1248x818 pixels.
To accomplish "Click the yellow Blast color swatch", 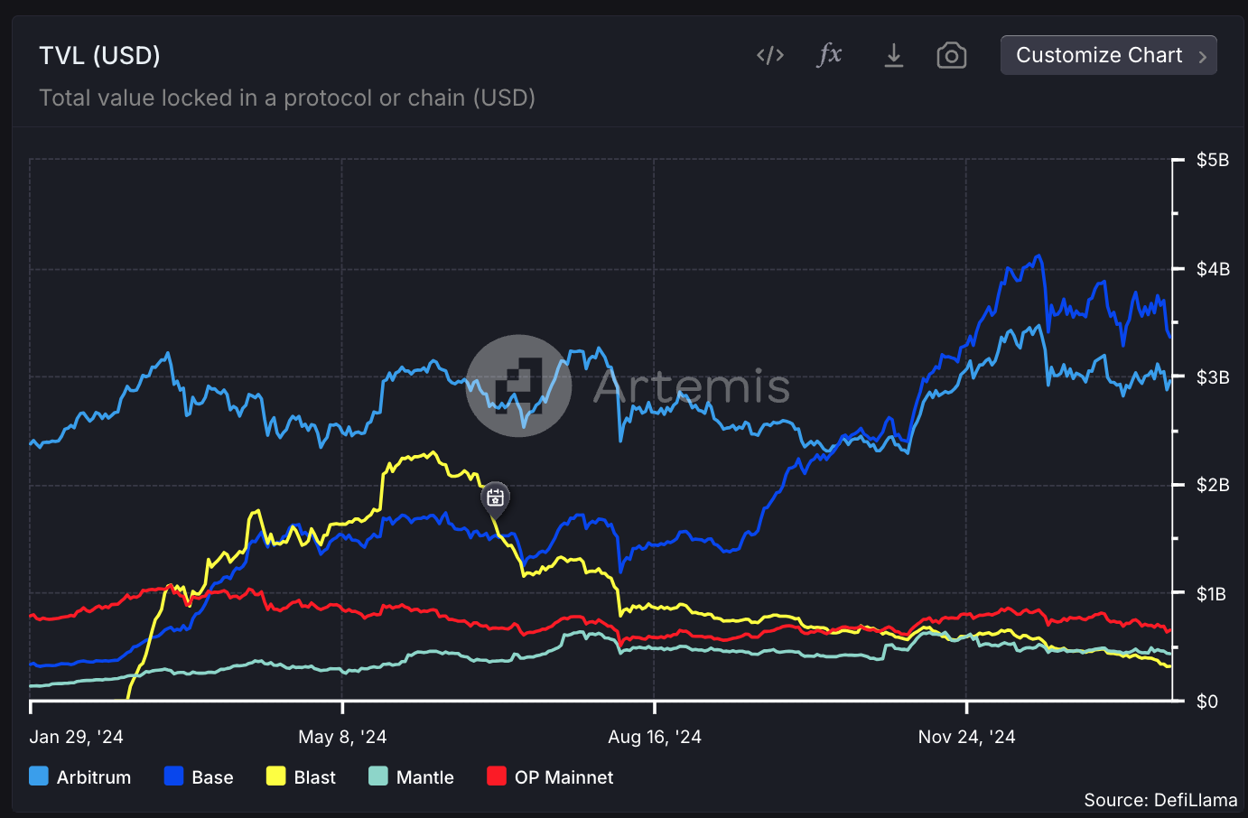I will pyautogui.click(x=275, y=776).
